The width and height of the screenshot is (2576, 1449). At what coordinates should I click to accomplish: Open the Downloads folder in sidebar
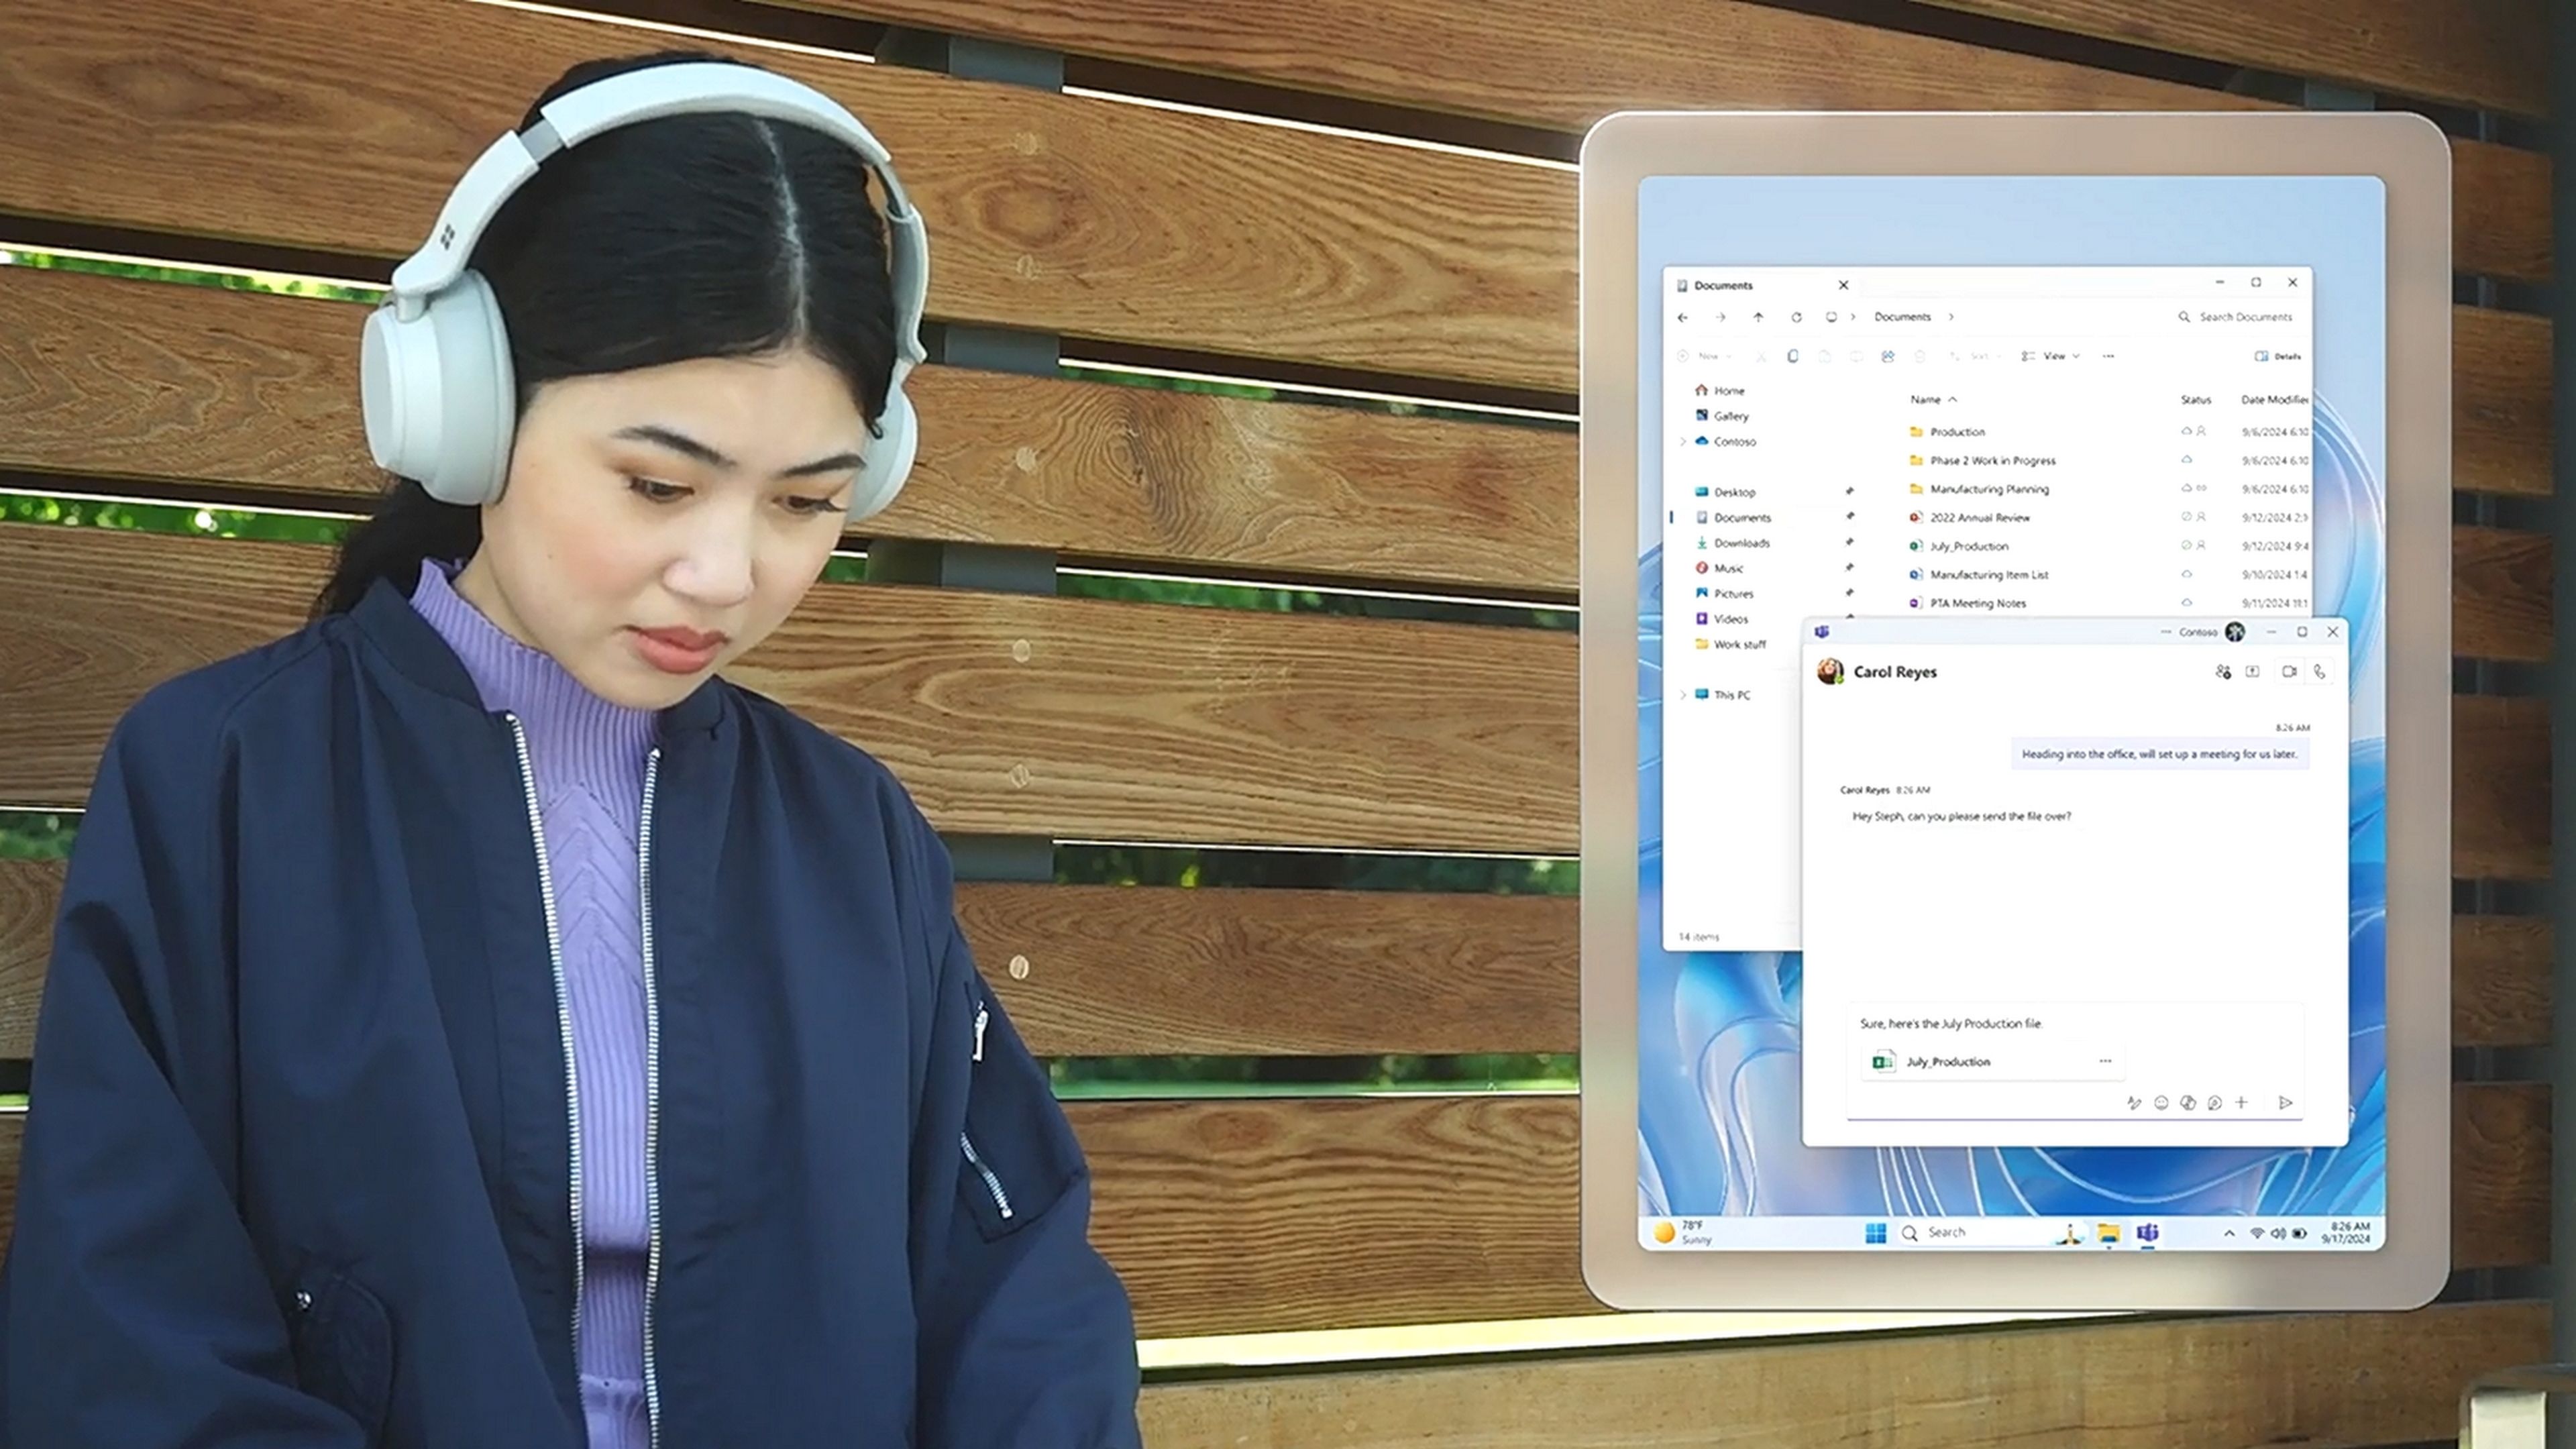click(x=1741, y=543)
